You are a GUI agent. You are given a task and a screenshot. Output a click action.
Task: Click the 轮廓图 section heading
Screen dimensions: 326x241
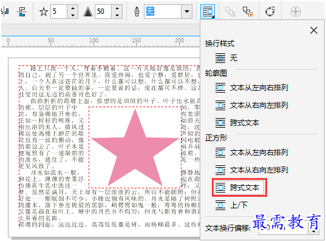pyautogui.click(x=216, y=73)
